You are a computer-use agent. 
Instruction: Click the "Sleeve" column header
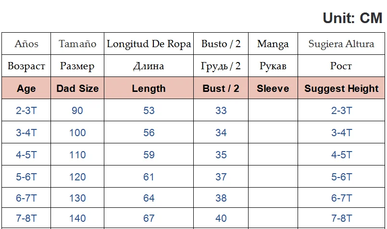[273, 89]
